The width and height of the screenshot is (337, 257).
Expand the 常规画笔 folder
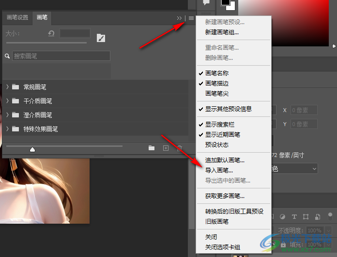click(8, 87)
